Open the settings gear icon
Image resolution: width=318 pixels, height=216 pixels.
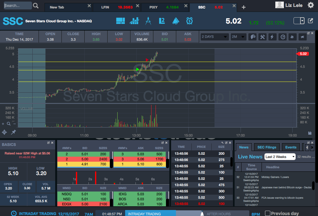click(310, 5)
